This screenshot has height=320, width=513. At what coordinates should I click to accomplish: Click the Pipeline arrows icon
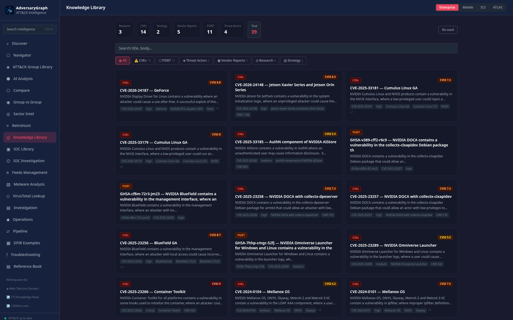(8, 231)
